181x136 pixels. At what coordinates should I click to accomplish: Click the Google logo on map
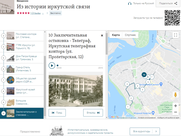pos(114,117)
